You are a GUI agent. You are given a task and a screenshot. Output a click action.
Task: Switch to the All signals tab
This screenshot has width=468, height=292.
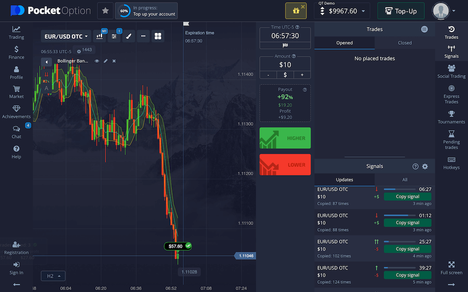[405, 179]
